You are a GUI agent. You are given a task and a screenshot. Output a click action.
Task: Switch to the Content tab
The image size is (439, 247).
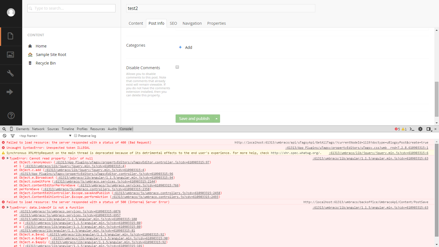(x=136, y=23)
